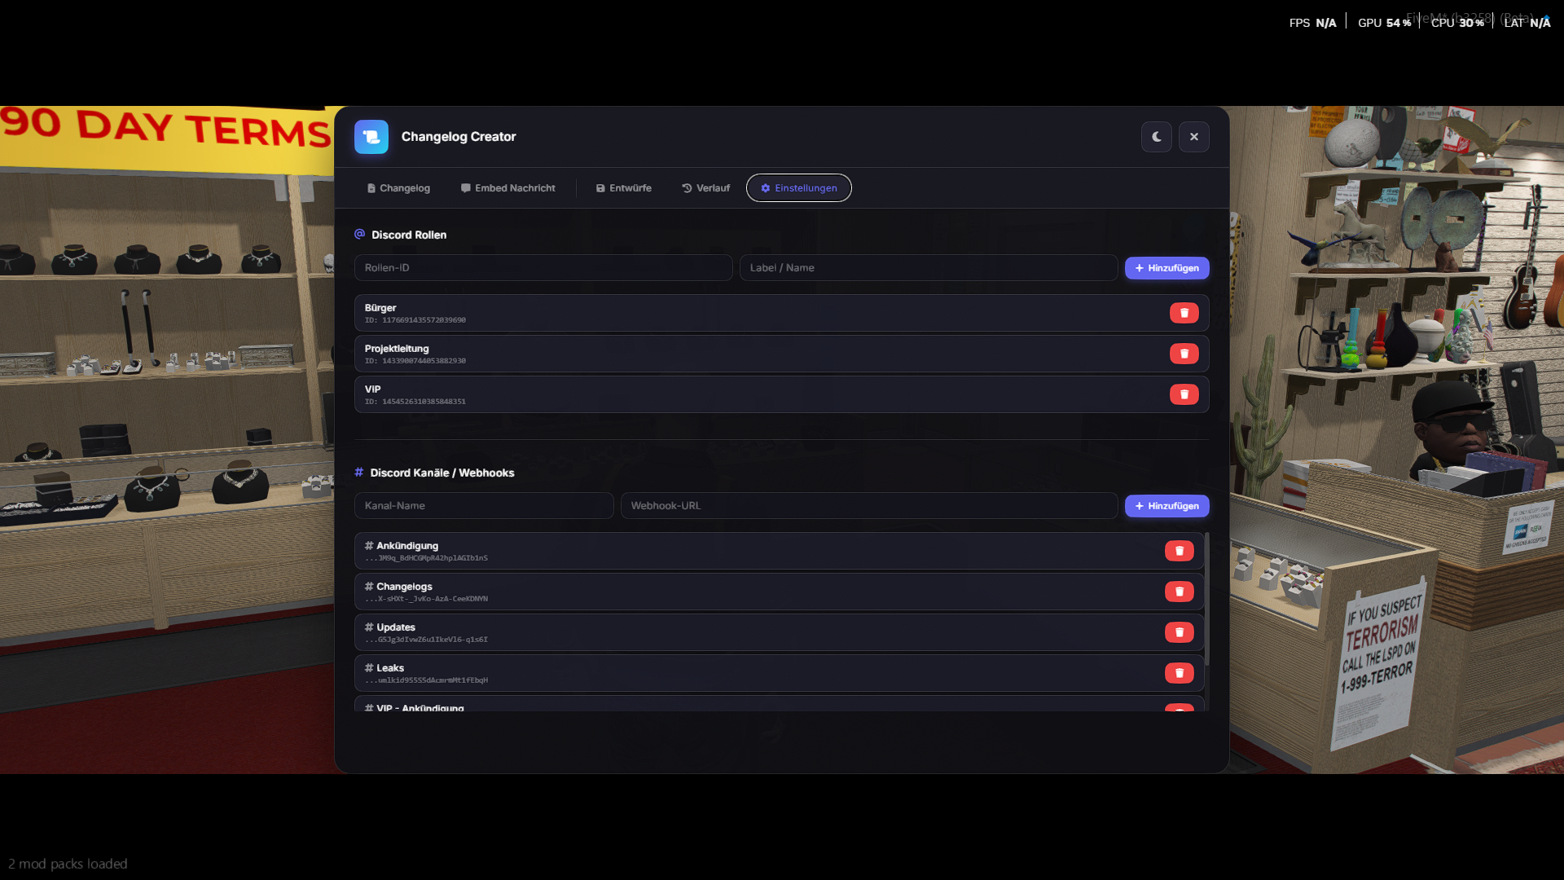Click the '2 mod packs loaded' status text
1564x880 pixels.
pyautogui.click(x=68, y=864)
